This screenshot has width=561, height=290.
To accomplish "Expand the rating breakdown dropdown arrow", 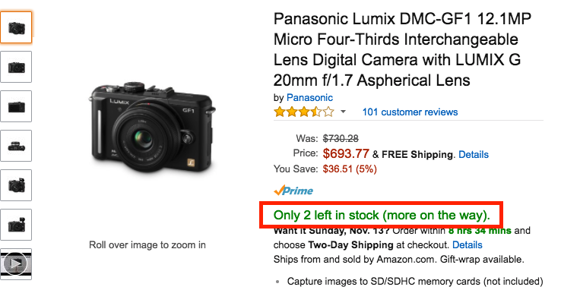I will pyautogui.click(x=343, y=112).
